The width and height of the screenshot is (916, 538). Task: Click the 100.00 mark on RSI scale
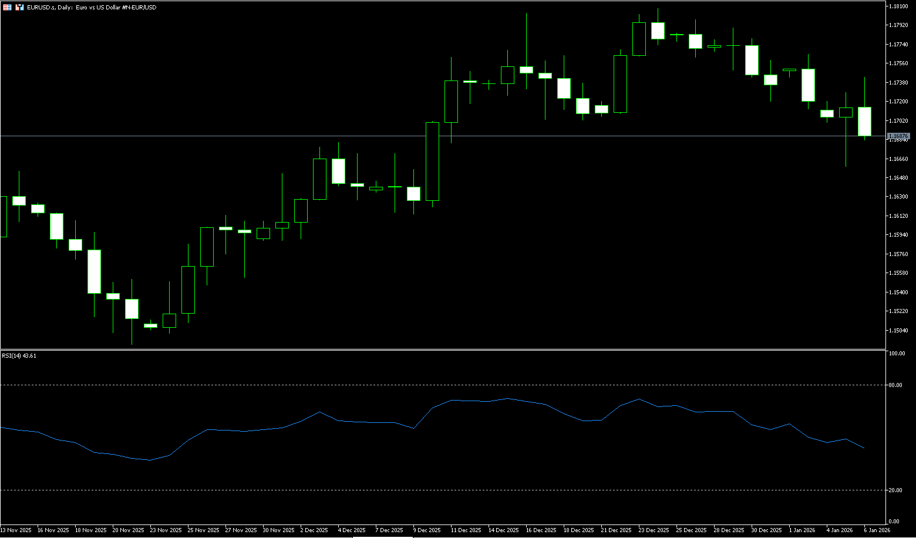pyautogui.click(x=897, y=354)
